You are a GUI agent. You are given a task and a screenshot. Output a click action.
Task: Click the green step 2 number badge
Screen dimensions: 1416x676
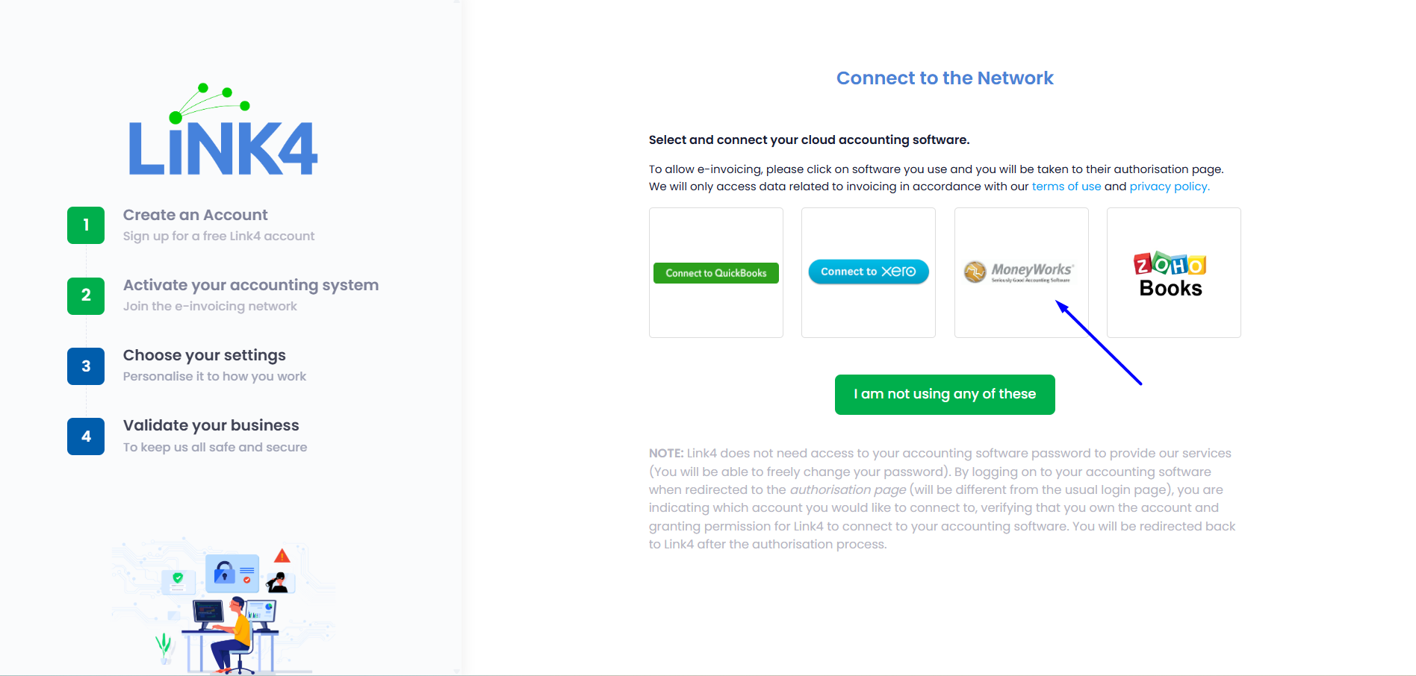click(86, 295)
